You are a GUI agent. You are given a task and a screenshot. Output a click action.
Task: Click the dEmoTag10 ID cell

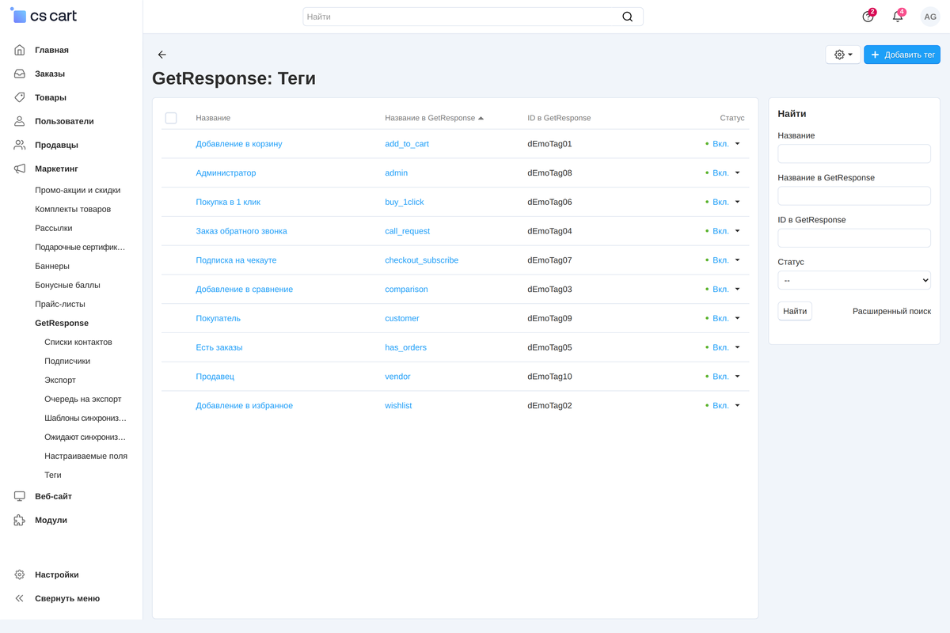(x=549, y=377)
